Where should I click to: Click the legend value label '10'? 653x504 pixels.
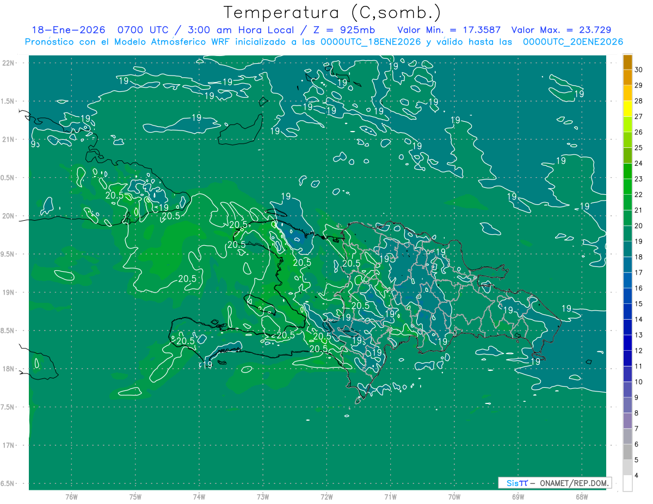[x=639, y=382]
